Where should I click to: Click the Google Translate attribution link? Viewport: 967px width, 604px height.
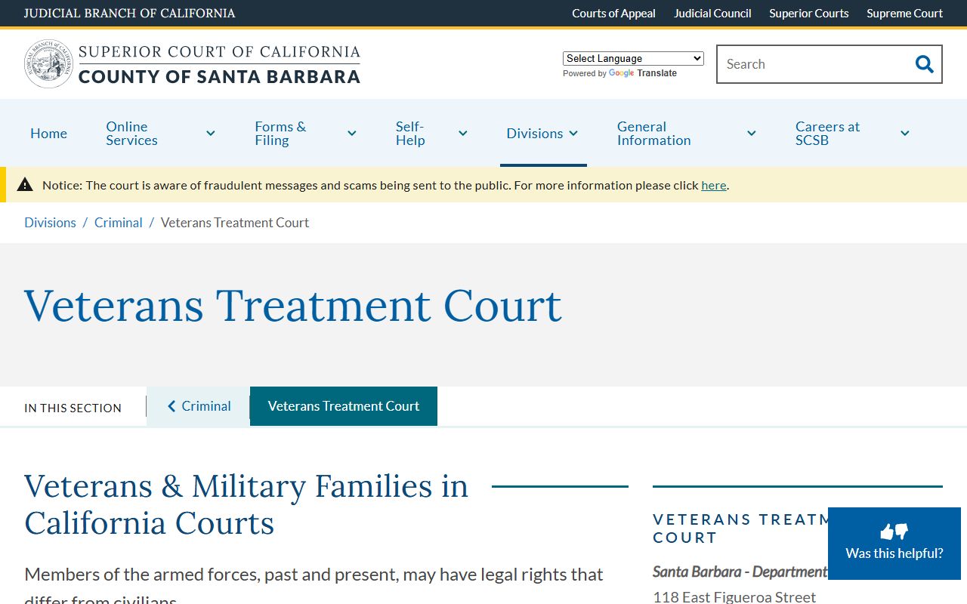coord(643,73)
